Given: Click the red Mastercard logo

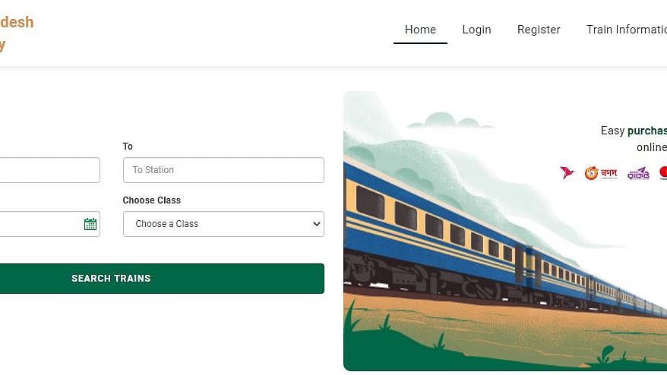Looking at the screenshot, I should point(663,173).
